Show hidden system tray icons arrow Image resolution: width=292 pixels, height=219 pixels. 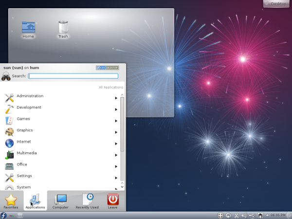(266, 215)
